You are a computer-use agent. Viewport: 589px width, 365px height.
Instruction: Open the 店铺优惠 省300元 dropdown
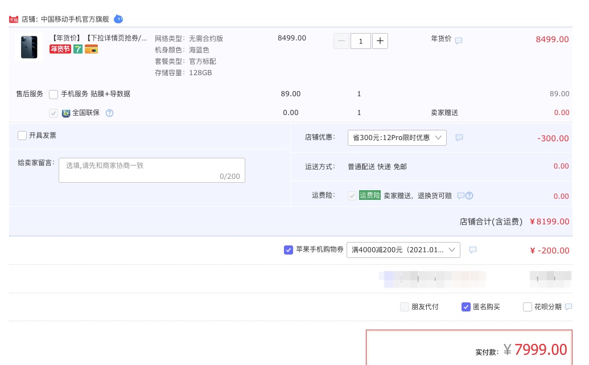[x=397, y=138]
